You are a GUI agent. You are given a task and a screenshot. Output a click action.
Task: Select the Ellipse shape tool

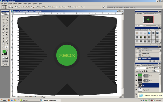7,41
